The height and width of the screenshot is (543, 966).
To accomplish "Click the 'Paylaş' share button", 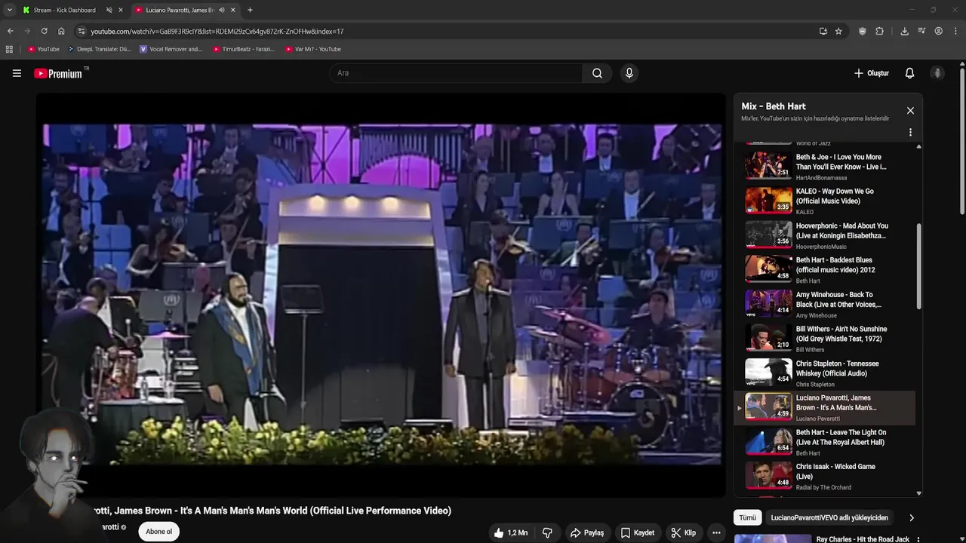I will (x=587, y=532).
